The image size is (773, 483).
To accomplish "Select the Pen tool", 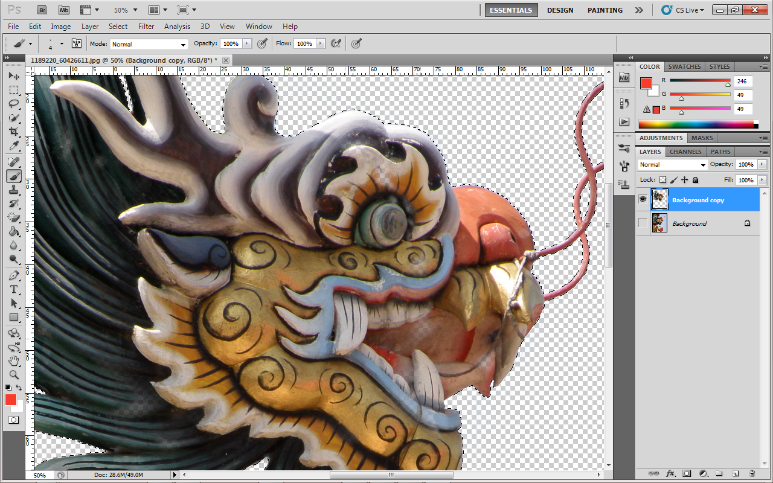I will point(14,275).
